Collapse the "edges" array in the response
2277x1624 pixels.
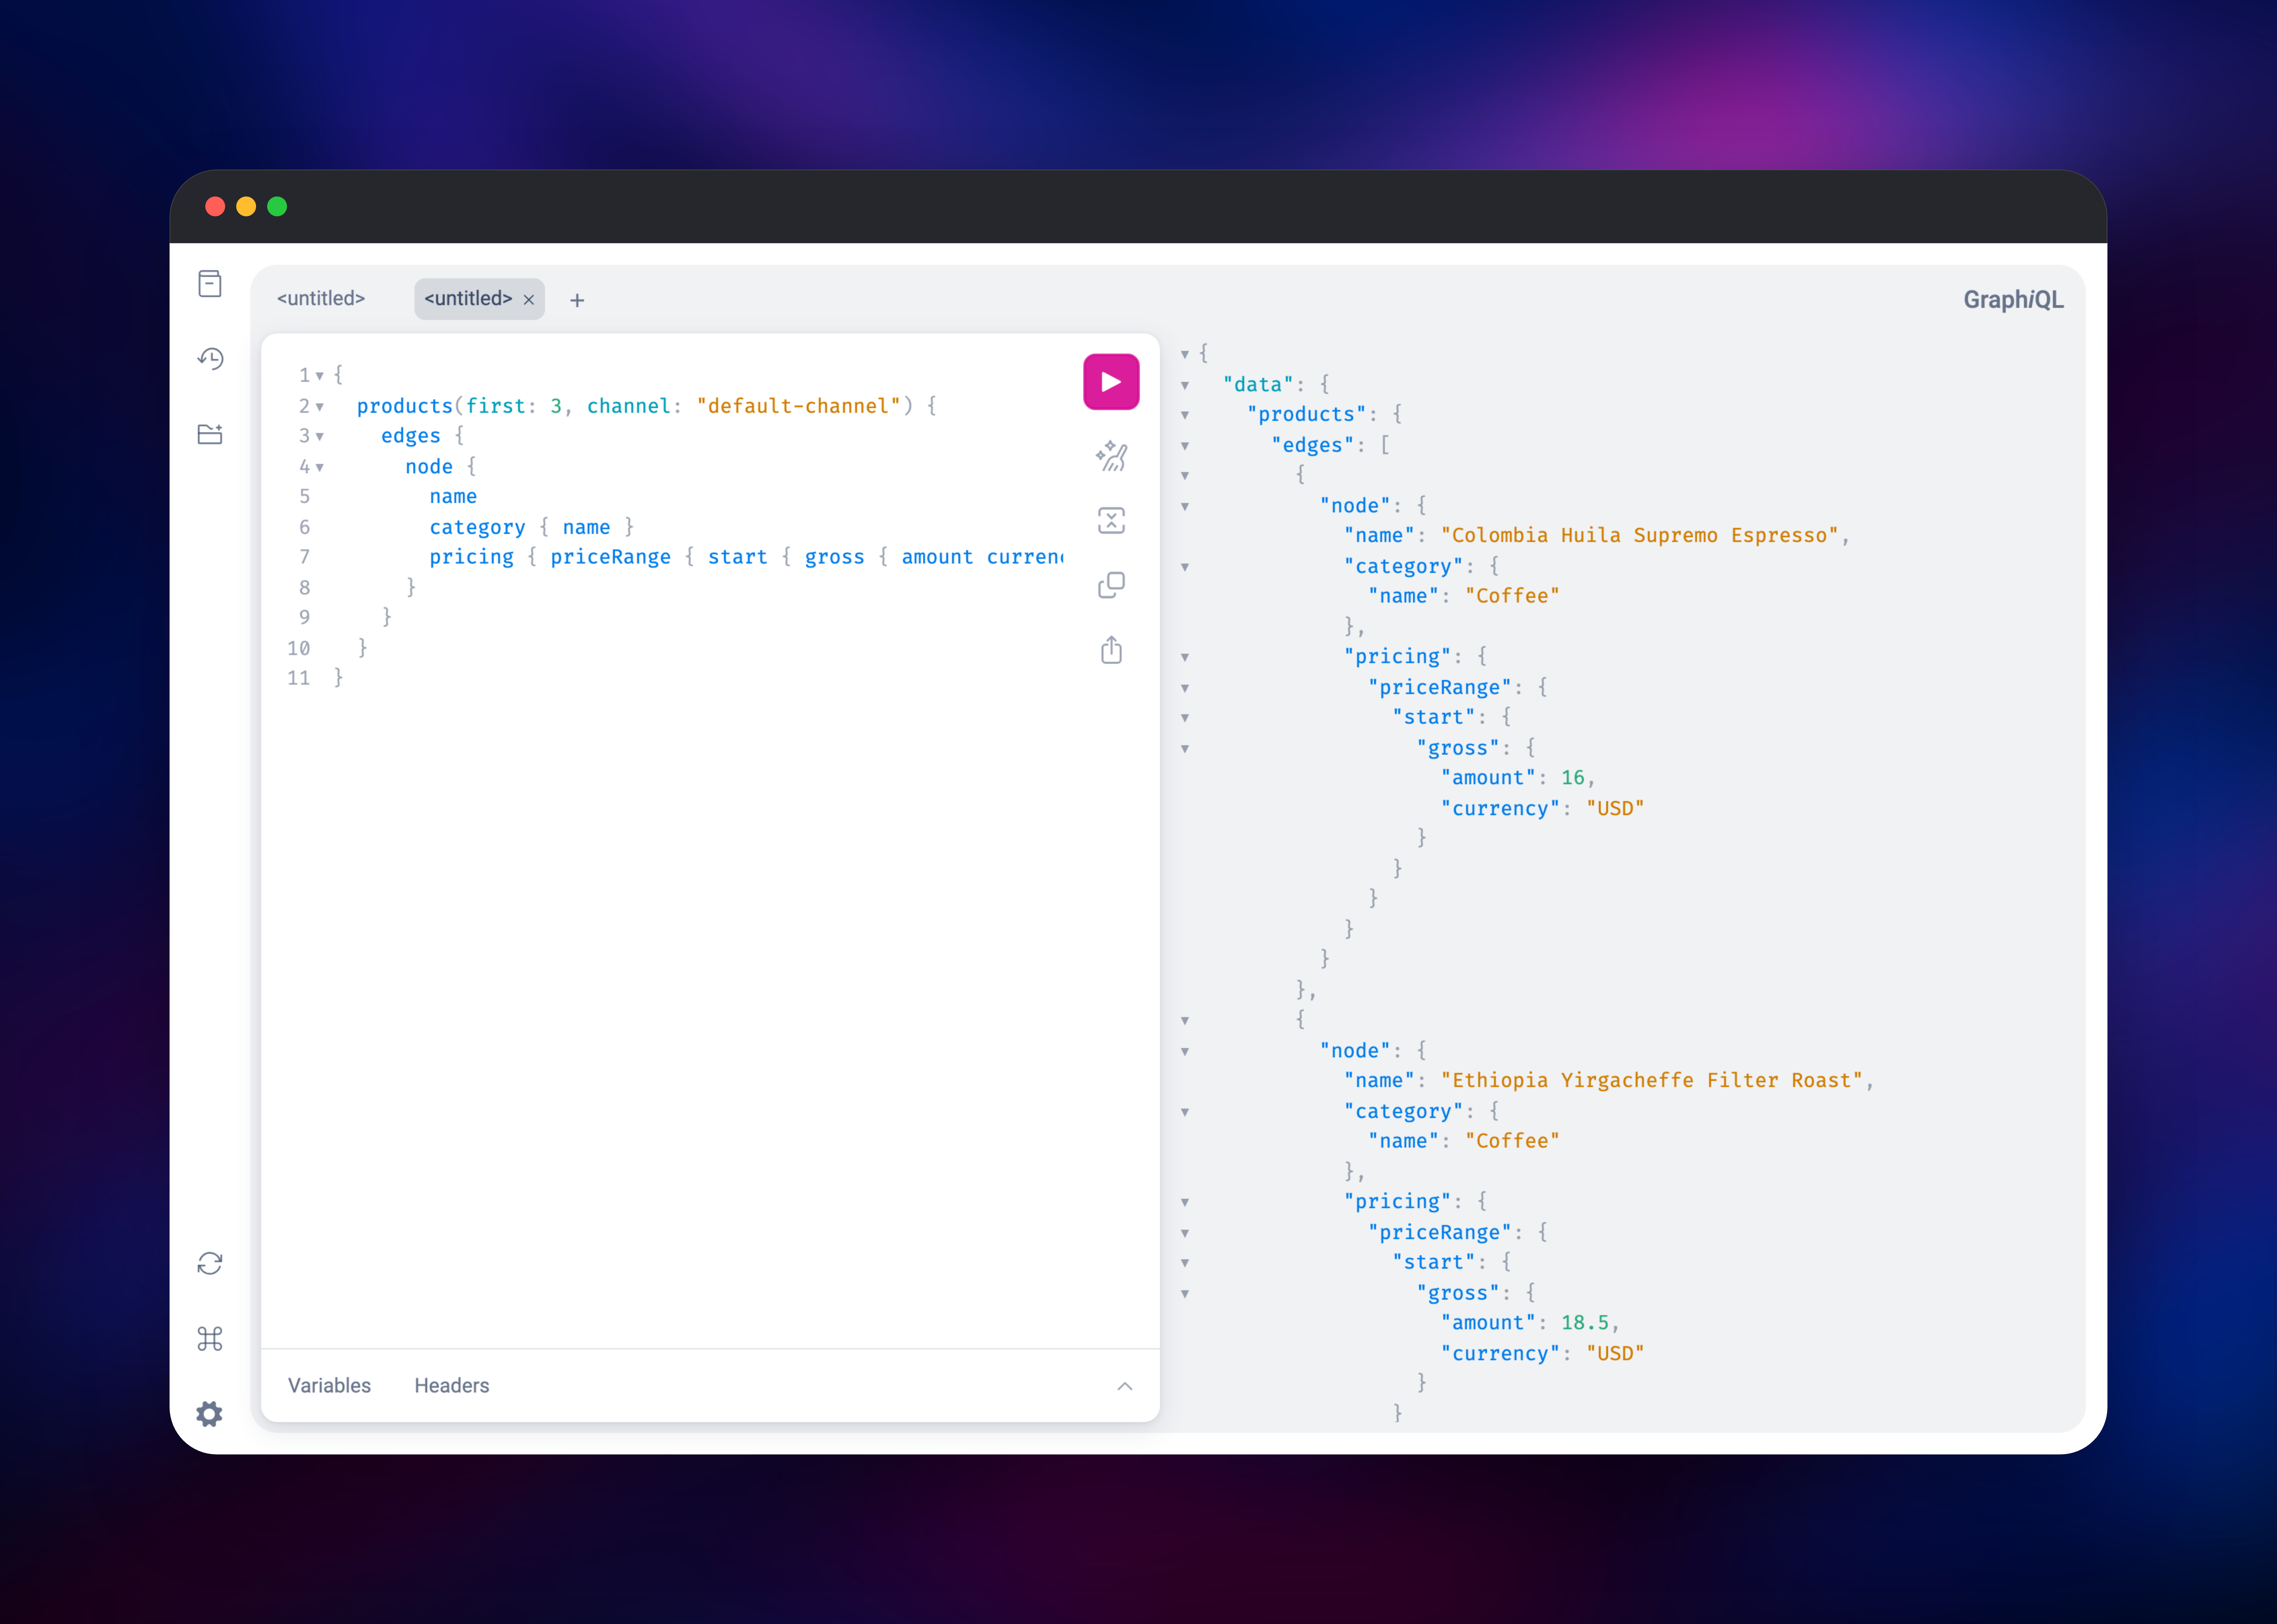click(1185, 446)
